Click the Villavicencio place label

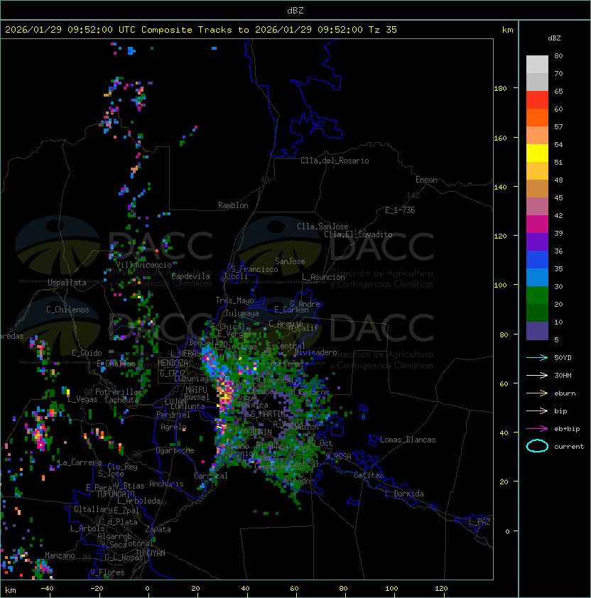(x=143, y=265)
